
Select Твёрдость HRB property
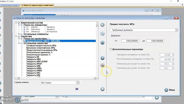click(33, 66)
